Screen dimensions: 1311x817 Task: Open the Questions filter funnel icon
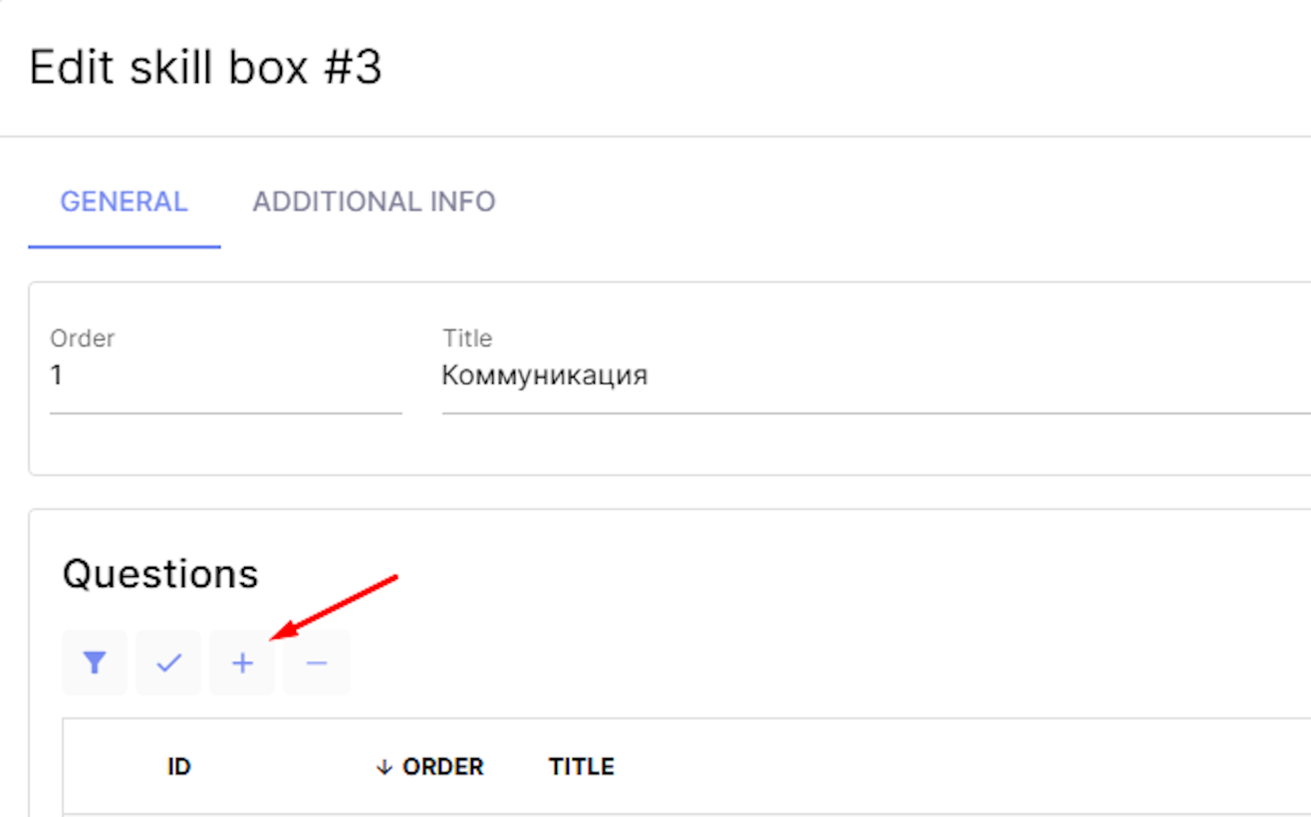point(95,663)
